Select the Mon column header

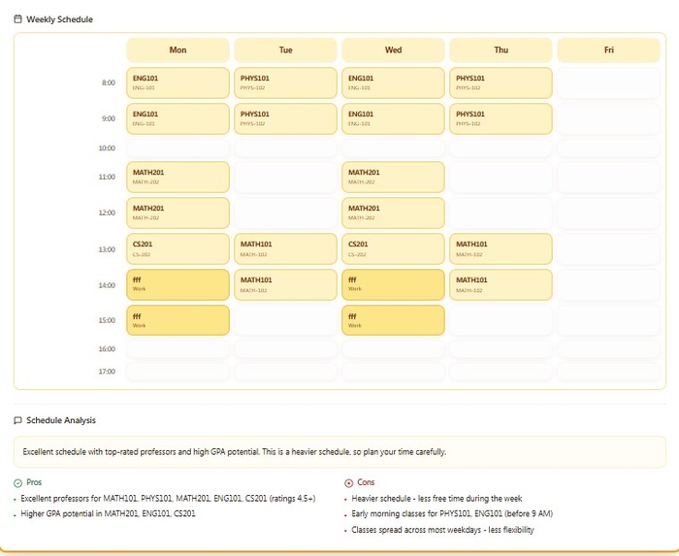coord(178,49)
